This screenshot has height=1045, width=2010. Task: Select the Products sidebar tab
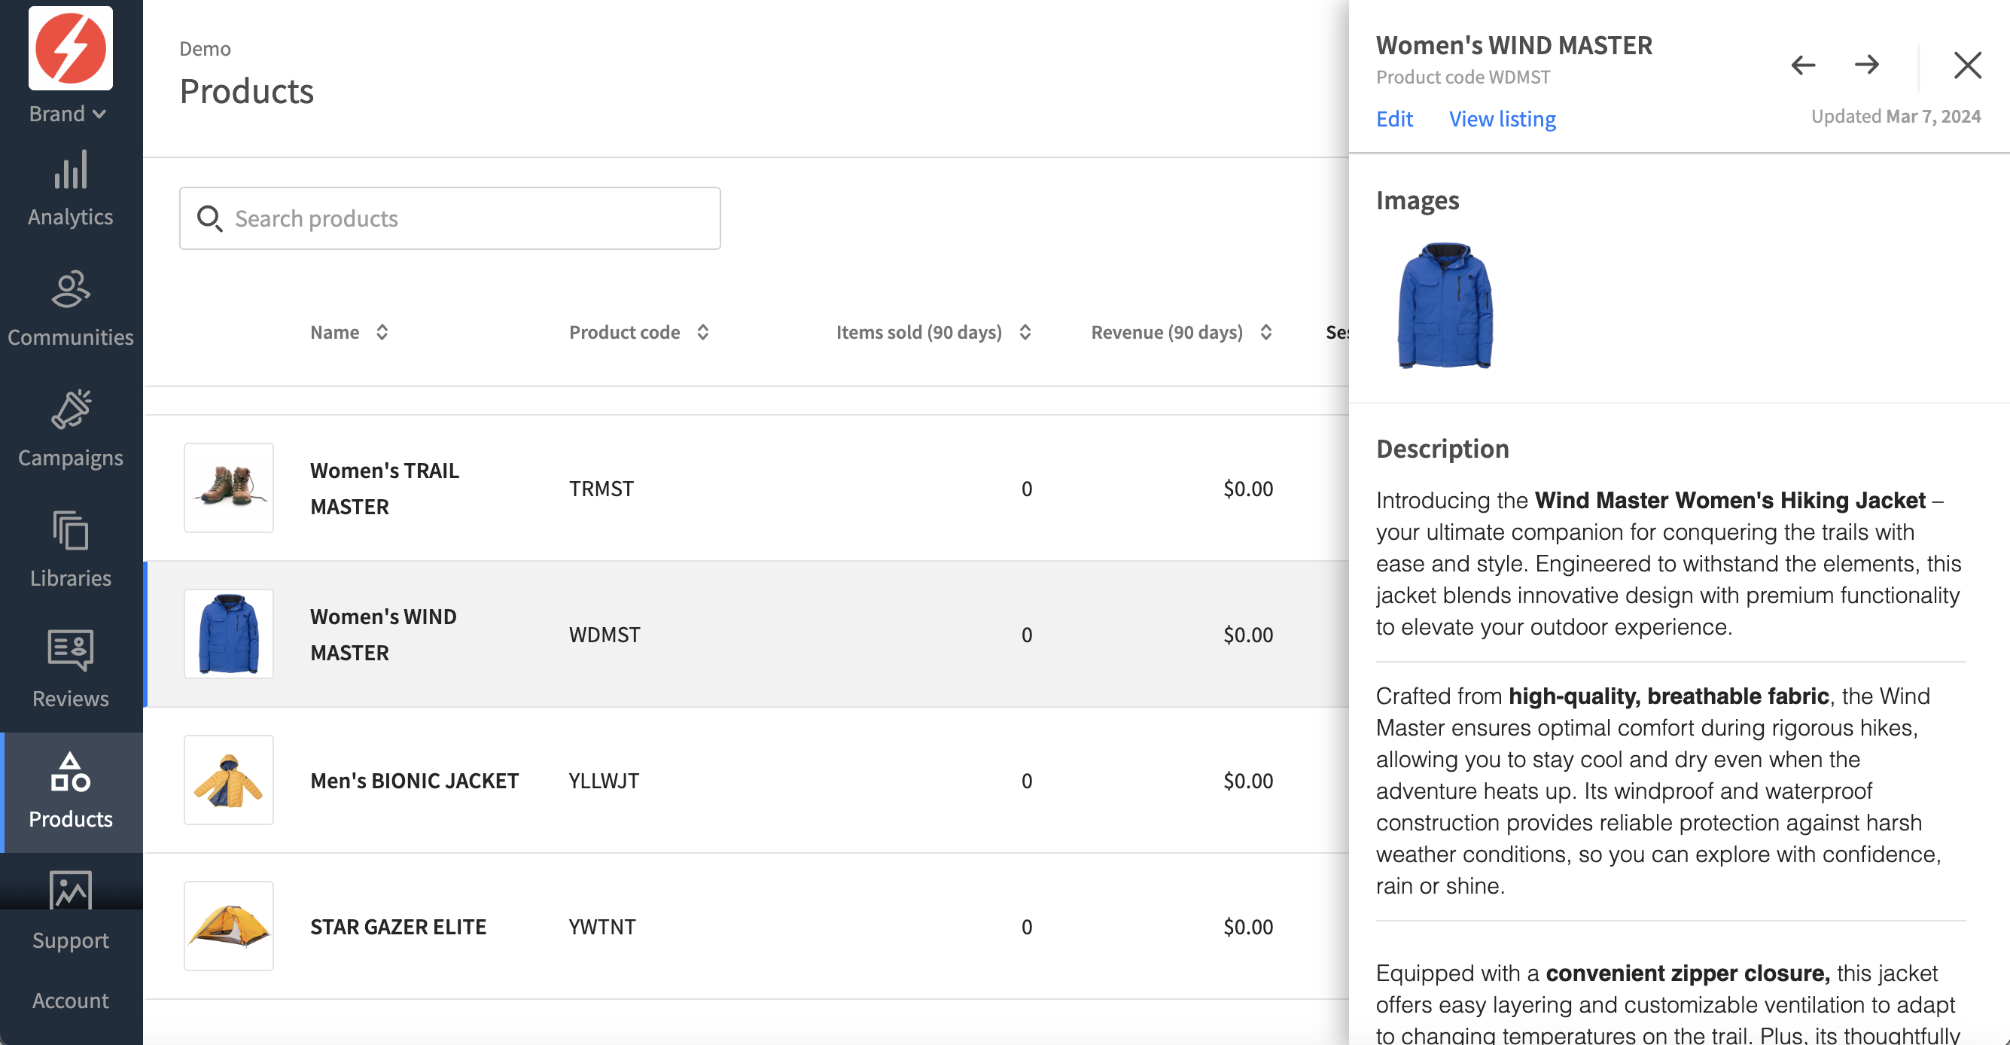click(x=70, y=792)
